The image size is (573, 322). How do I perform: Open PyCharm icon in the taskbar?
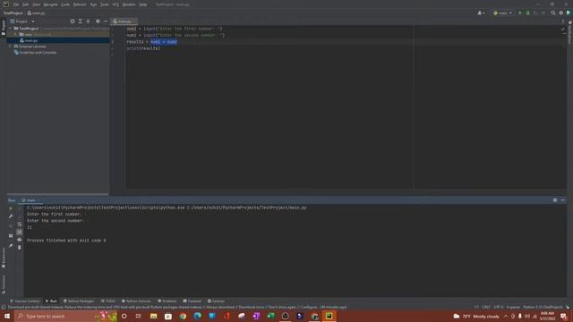[x=329, y=316]
